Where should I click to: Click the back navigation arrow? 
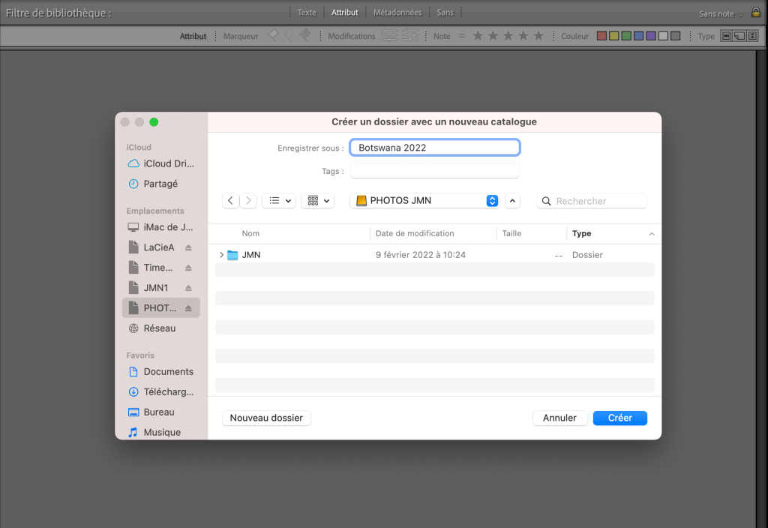[x=230, y=201]
